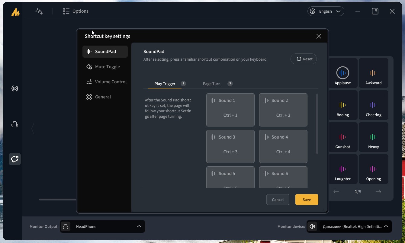The height and width of the screenshot is (243, 405).
Task: Show help for Page Turn
Action: [x=230, y=84]
